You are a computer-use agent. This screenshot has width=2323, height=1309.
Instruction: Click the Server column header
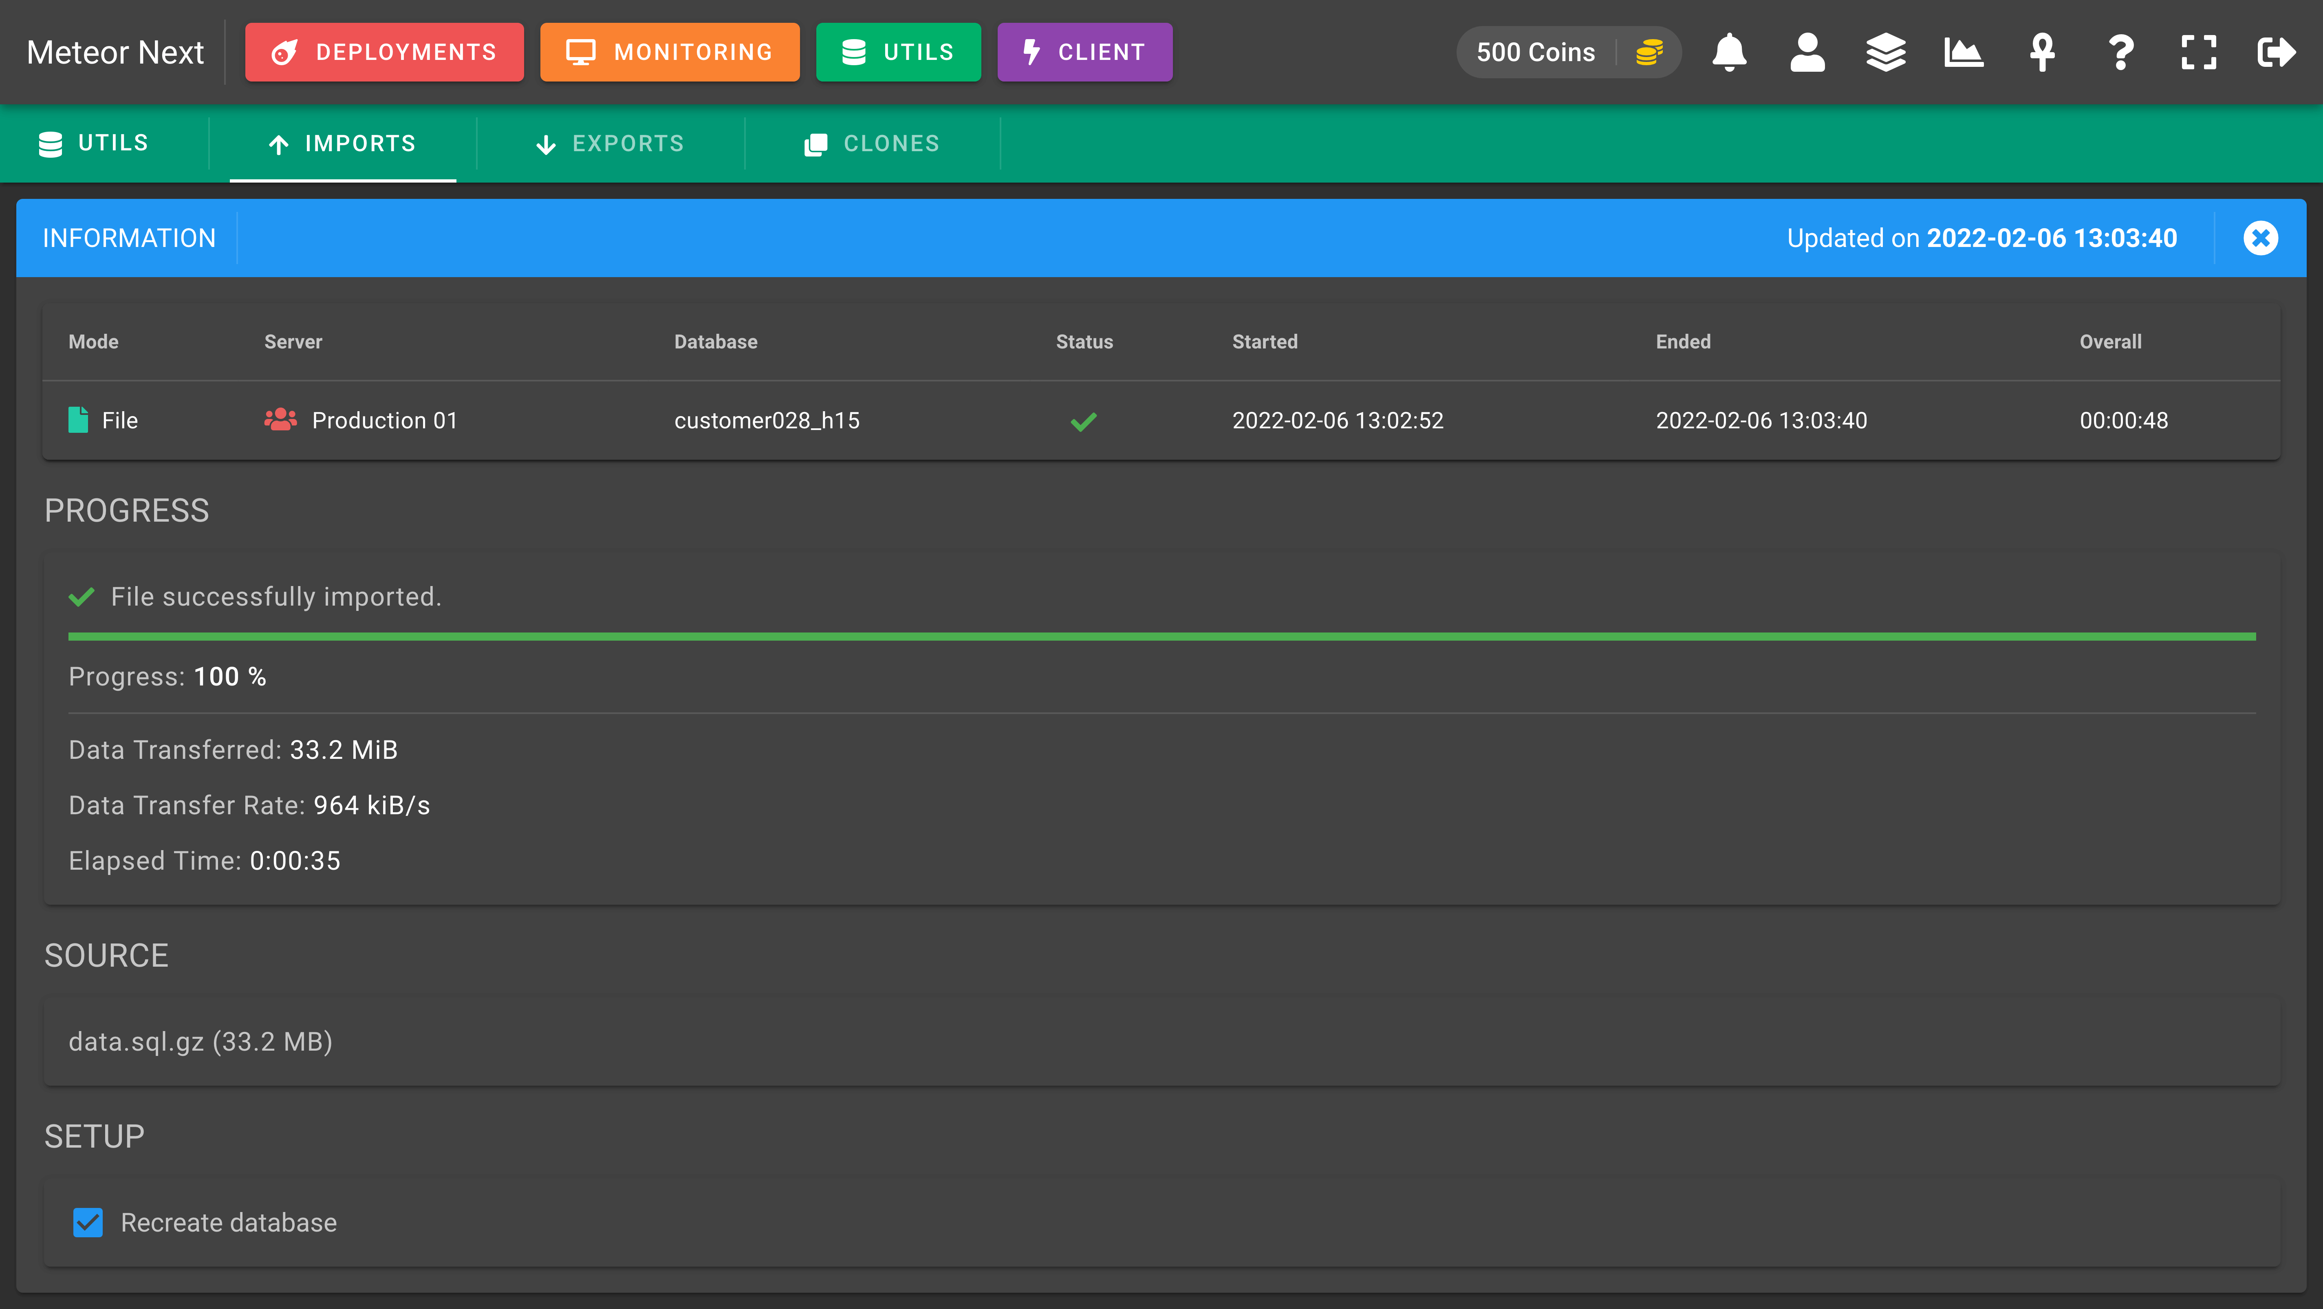pyautogui.click(x=293, y=342)
